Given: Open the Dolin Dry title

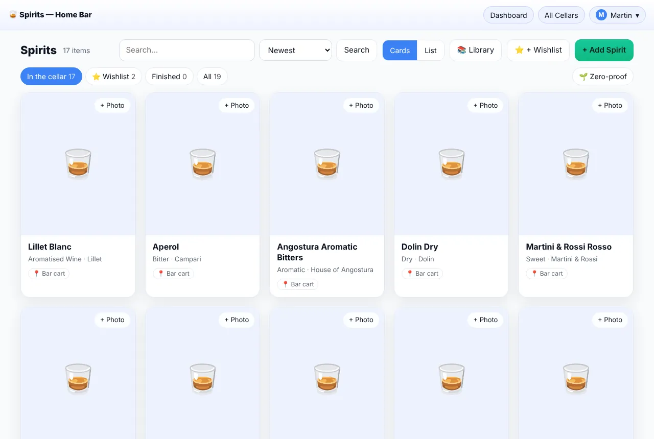Looking at the screenshot, I should (419, 247).
